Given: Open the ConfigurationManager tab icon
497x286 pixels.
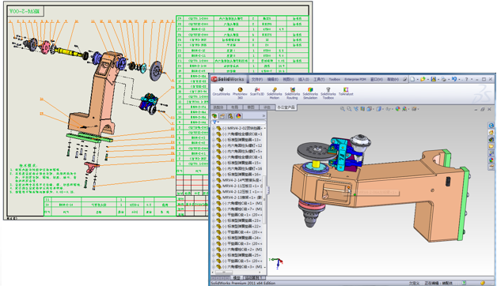Looking at the screenshot, I should click(x=230, y=116).
